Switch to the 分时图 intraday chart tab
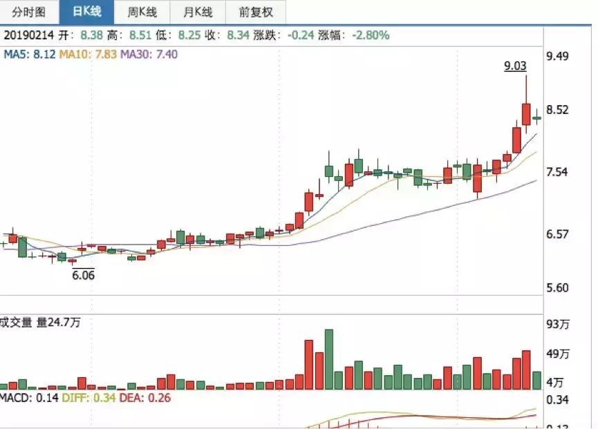598x429 pixels. pyautogui.click(x=28, y=12)
